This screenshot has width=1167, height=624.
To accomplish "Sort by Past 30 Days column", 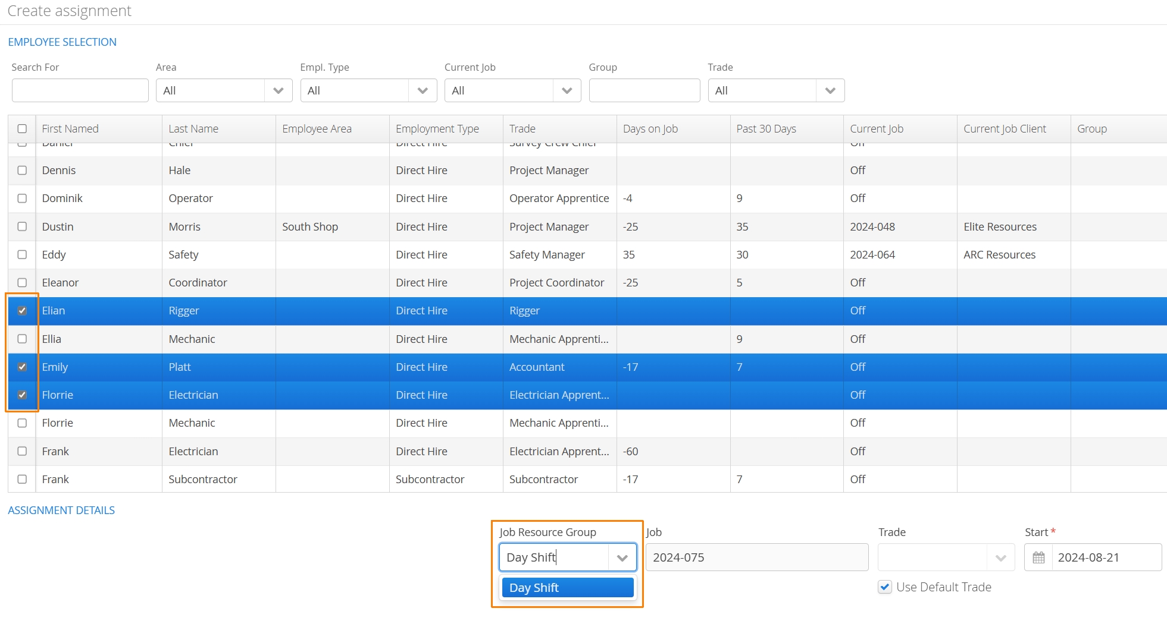I will [x=787, y=129].
